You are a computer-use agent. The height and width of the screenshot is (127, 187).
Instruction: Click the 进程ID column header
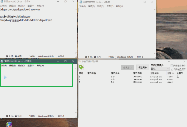tap(170, 73)
